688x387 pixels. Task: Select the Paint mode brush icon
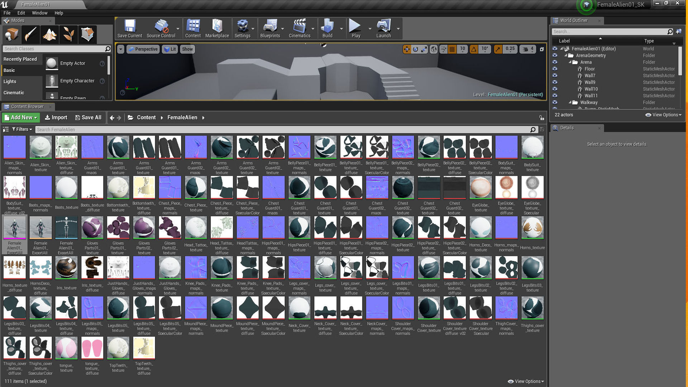(30, 34)
